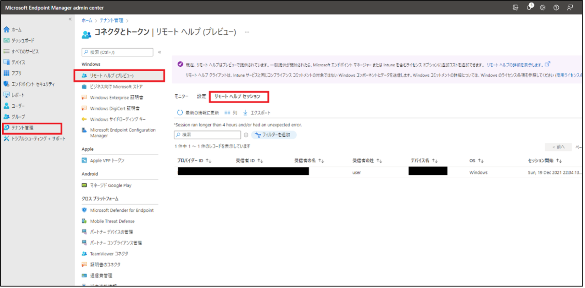Click session start 'Sun, 19 Dec 2021' cell

coord(555,173)
